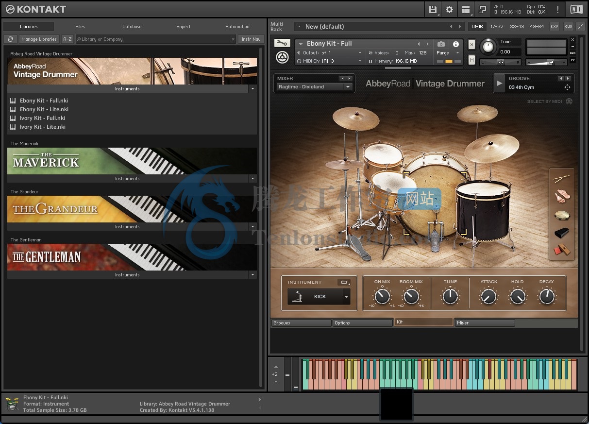Open the Output st. 1 dropdown
589x424 pixels.
[x=330, y=53]
